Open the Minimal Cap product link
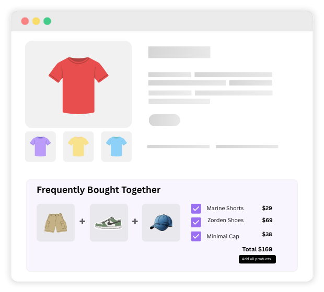Viewport: 324px width, 292px height. pos(223,236)
